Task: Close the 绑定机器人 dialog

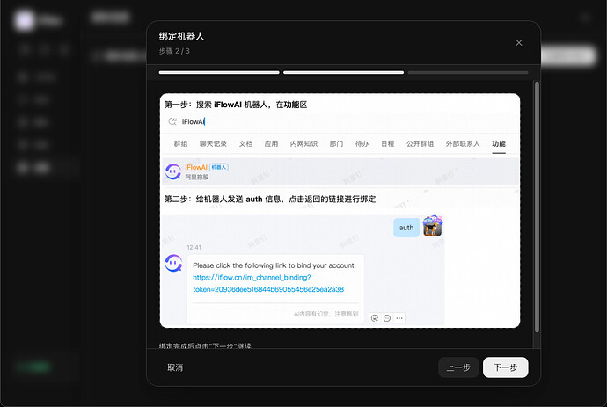Action: pyautogui.click(x=519, y=42)
